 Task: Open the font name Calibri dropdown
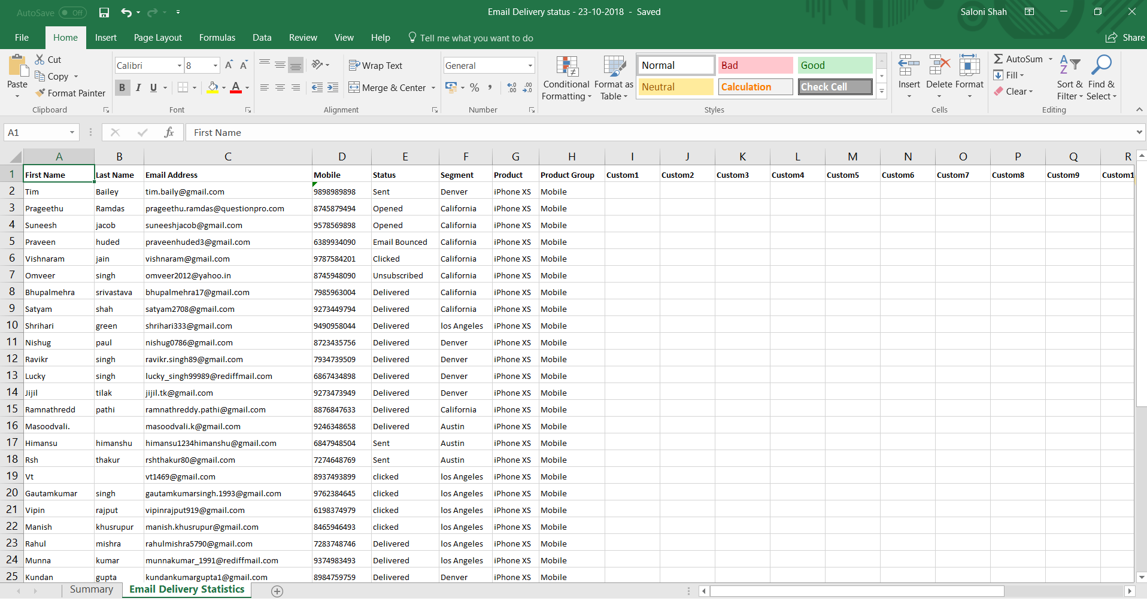[179, 65]
